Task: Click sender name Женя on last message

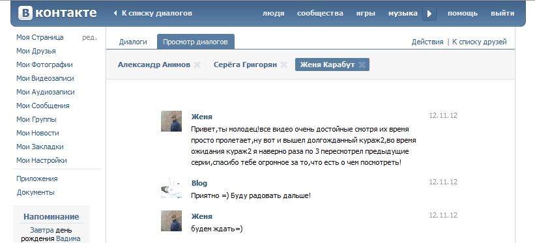Action: pos(201,216)
